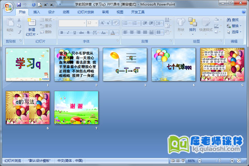Click the zoom slider handle
249x166 pixels.
tap(220, 161)
